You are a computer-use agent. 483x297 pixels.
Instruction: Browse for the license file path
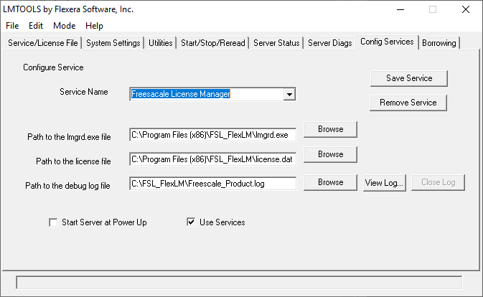331,154
